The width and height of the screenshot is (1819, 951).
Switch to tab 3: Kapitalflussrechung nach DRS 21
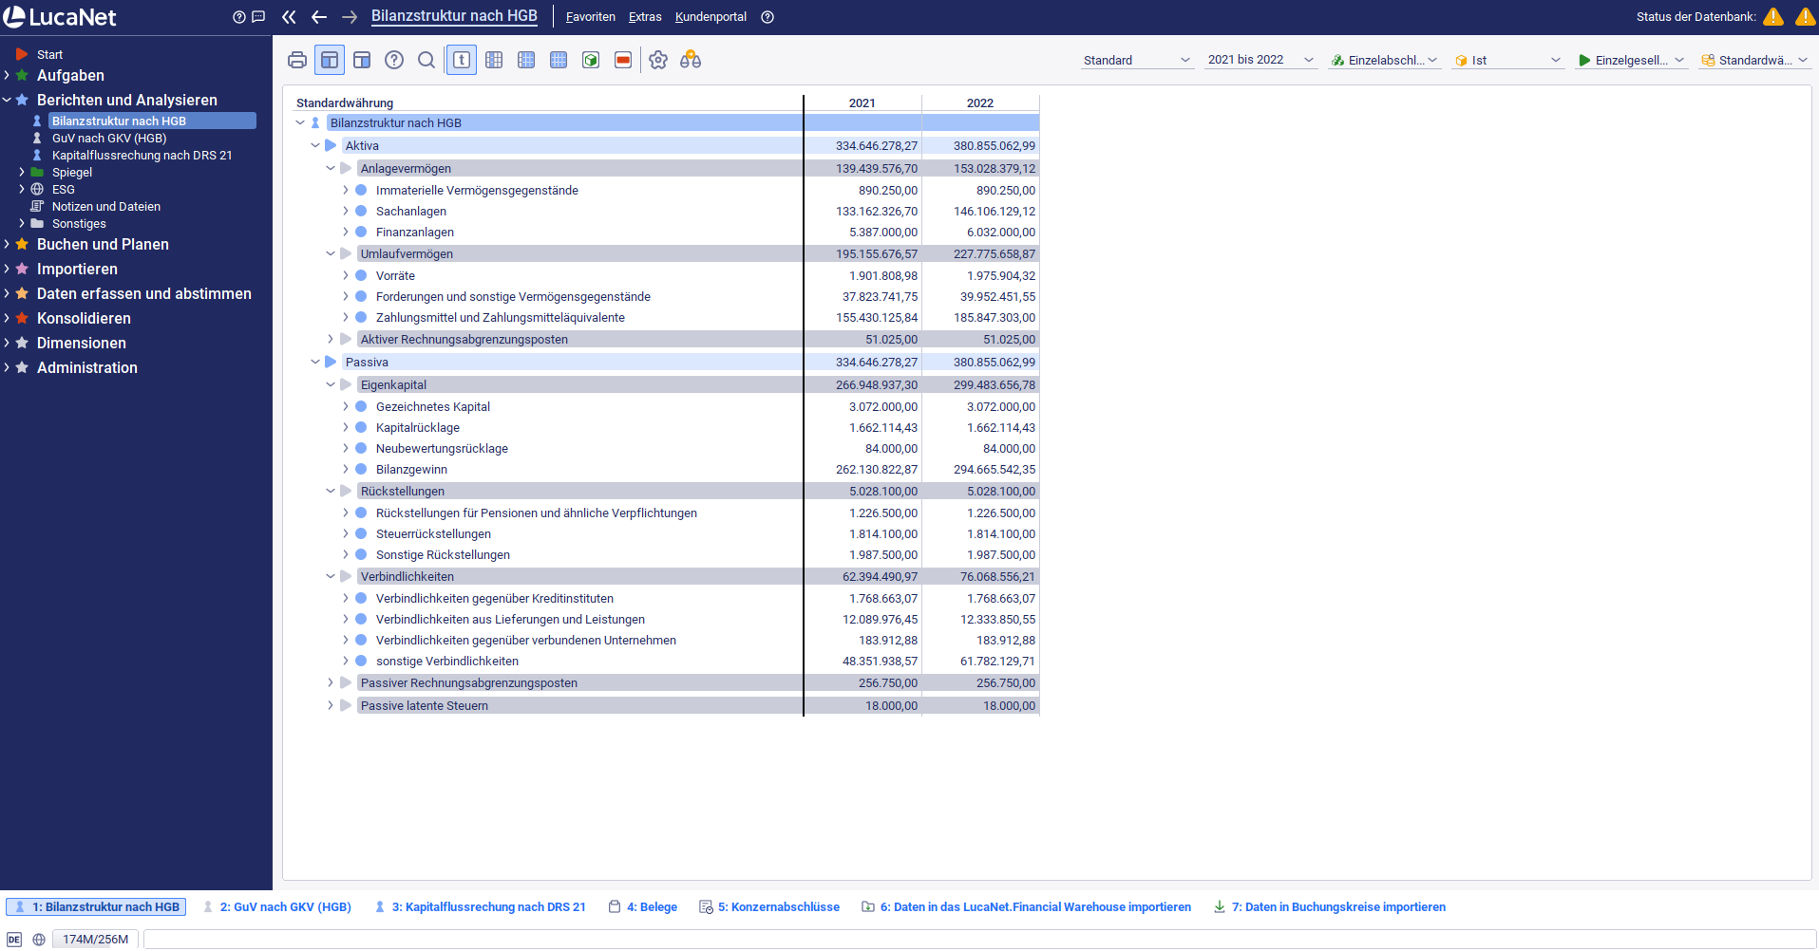point(480,907)
